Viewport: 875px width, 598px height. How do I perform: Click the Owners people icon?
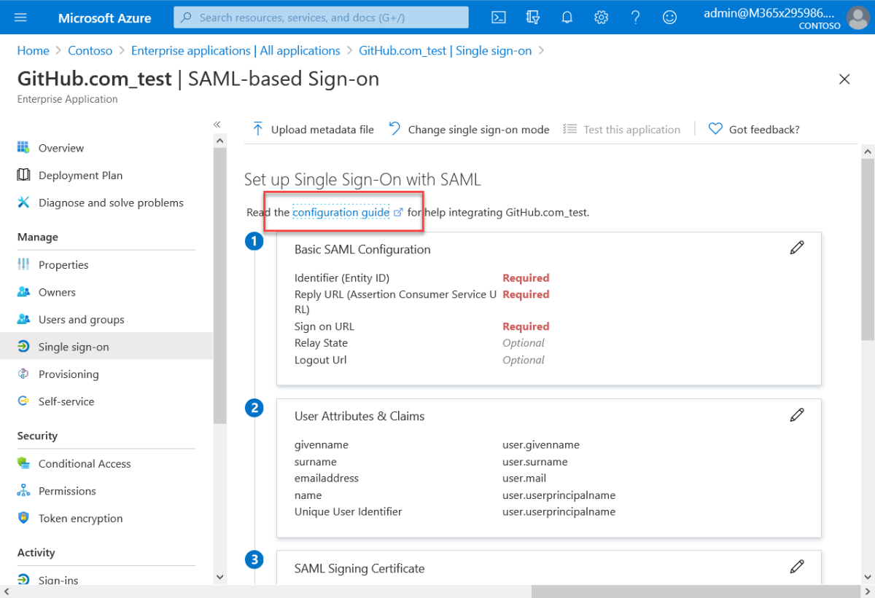(24, 292)
